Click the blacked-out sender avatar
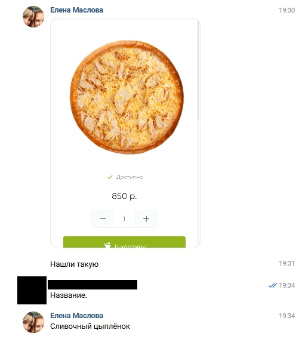Viewport: 302px width, 339px height. click(32, 290)
